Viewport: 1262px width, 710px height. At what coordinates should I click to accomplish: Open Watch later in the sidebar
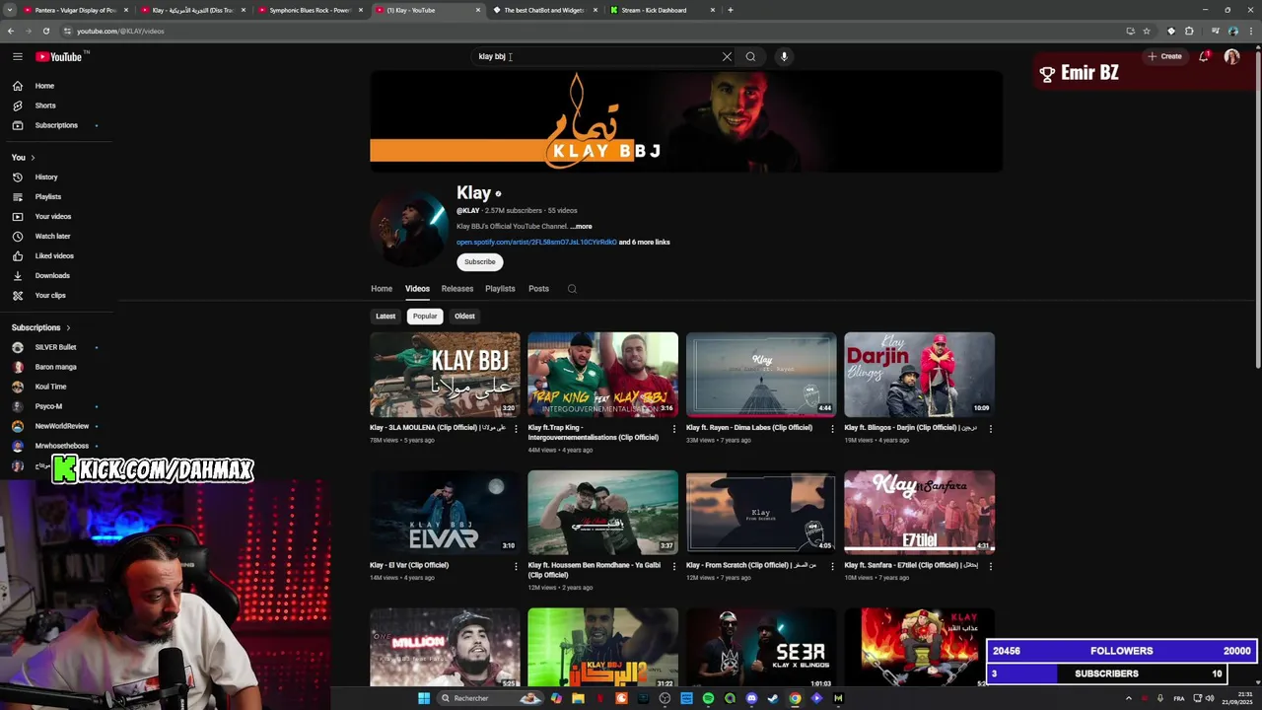coord(57,236)
